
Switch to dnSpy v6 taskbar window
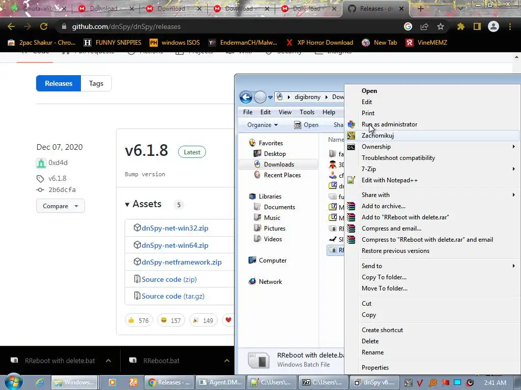pos(374,382)
